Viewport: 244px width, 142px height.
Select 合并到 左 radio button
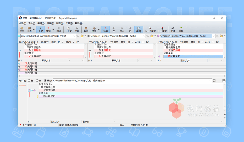pyautogui.click(x=29, y=81)
